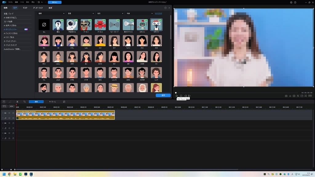Select the skull demon voice preset
This screenshot has height=177, width=315.
tap(86, 25)
